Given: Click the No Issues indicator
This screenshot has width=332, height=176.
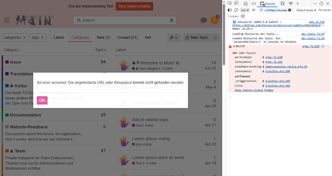Looking at the screenshot, I should [x=325, y=10].
